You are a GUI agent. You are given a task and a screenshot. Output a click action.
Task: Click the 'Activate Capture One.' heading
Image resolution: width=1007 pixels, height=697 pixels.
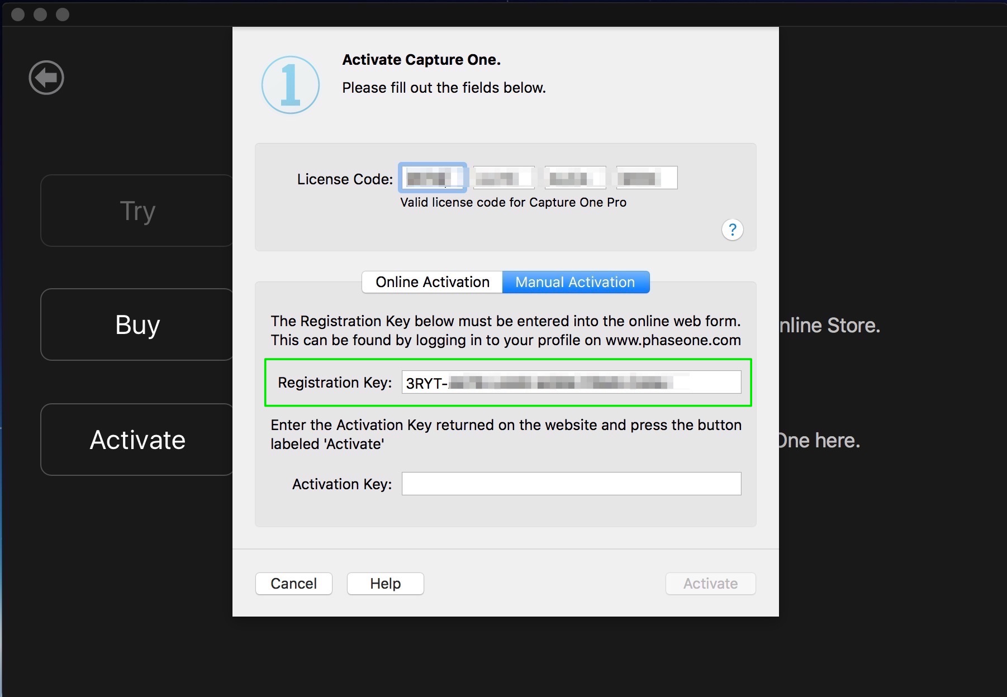pyautogui.click(x=421, y=60)
